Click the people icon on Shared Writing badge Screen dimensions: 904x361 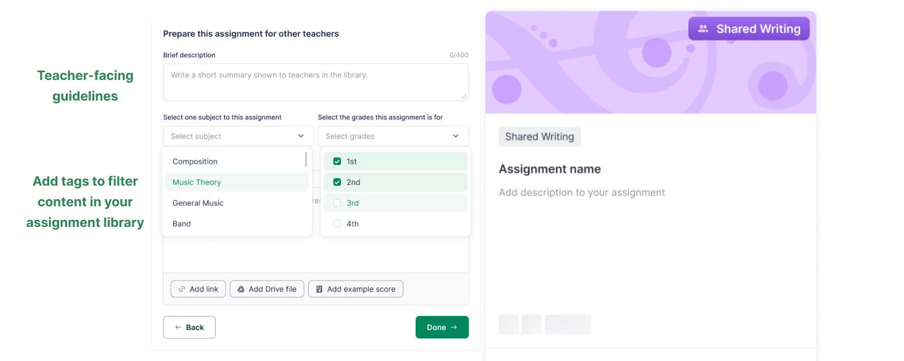click(703, 29)
